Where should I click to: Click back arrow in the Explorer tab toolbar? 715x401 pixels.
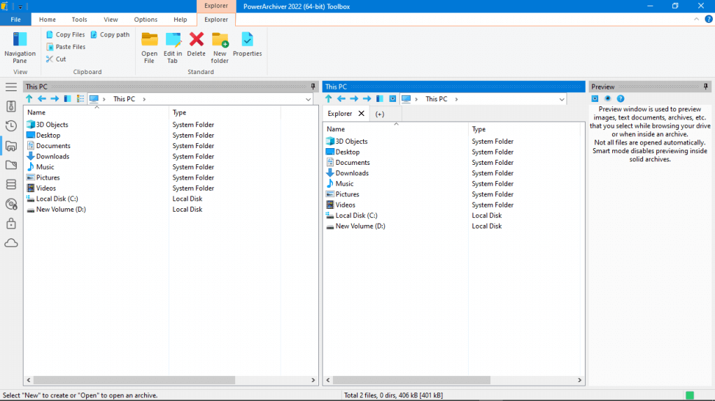tap(341, 99)
